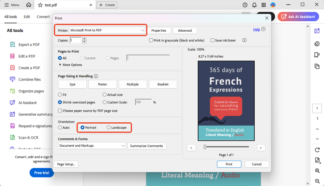Click the info icon beside Save ink/toner
The image size is (324, 186).
(x=244, y=40)
